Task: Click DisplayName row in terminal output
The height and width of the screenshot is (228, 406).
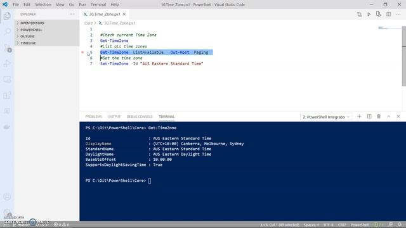Action: coord(164,144)
